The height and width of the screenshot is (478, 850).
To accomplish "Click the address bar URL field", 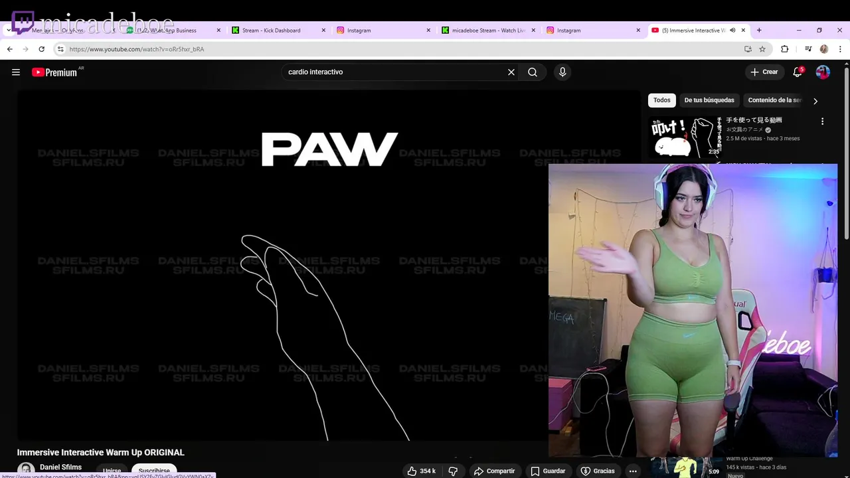I will (398, 49).
